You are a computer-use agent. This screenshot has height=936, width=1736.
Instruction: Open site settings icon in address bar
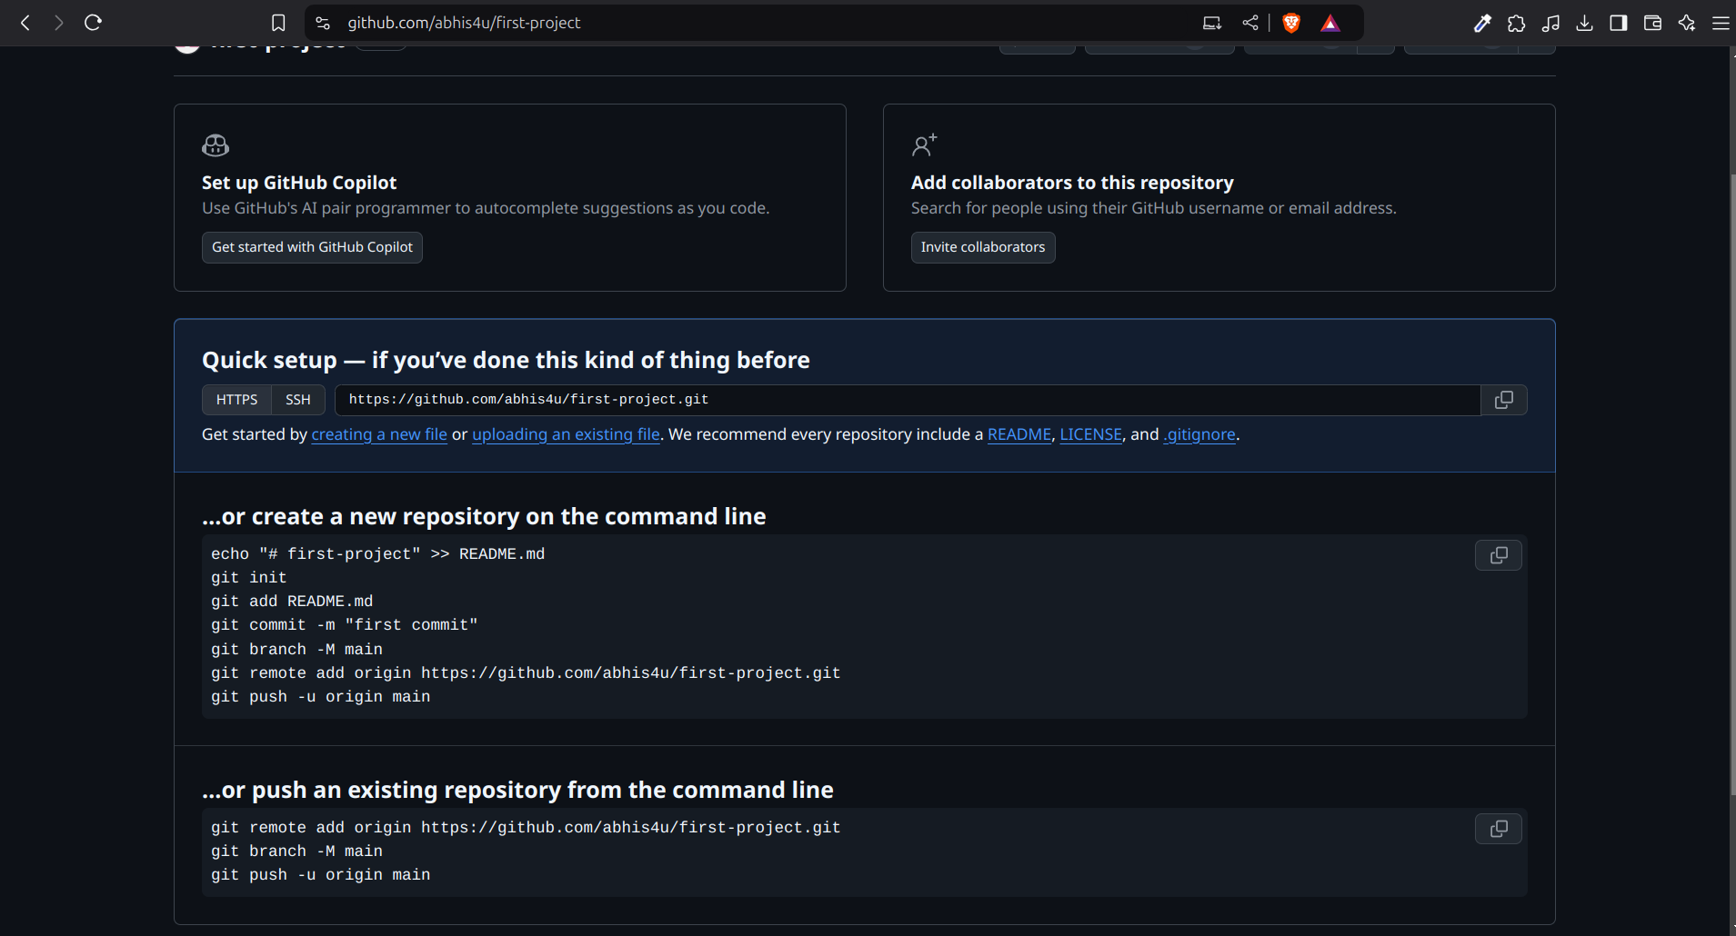tap(323, 23)
